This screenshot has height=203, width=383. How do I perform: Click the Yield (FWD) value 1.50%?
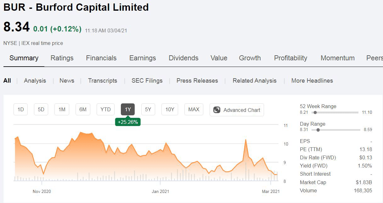click(x=365, y=166)
